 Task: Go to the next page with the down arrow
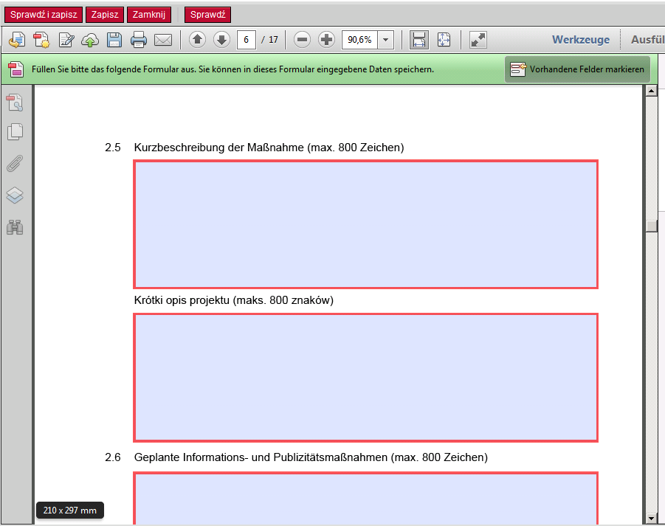click(x=221, y=40)
